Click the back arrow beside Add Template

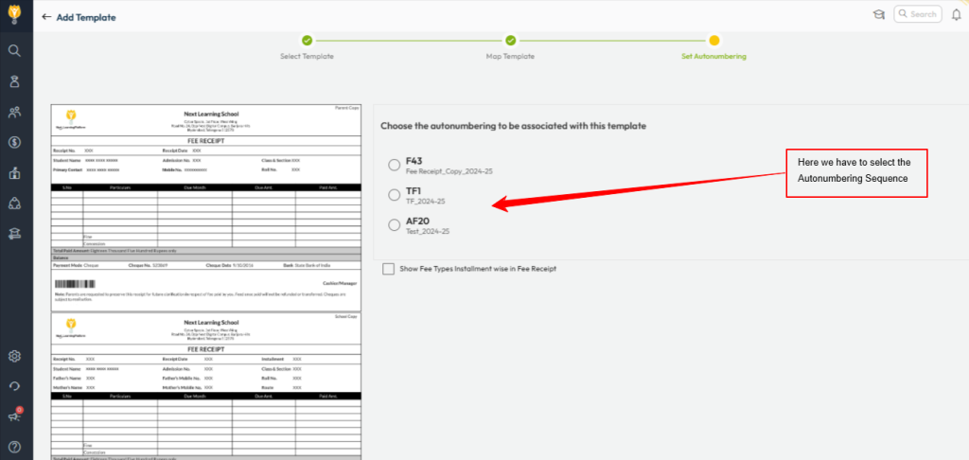point(46,17)
